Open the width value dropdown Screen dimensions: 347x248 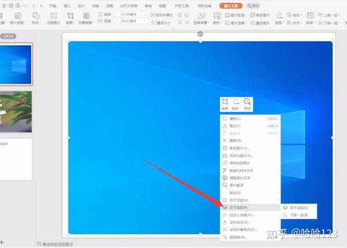145,21
